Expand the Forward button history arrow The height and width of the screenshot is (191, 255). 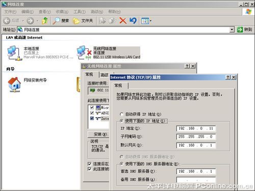38,21
